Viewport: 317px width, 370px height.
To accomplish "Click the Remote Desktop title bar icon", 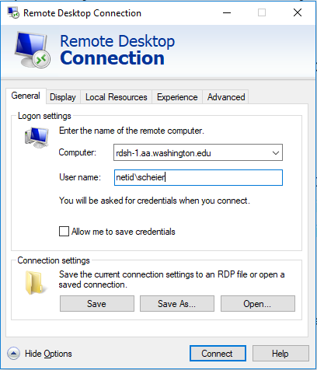I will [x=13, y=12].
